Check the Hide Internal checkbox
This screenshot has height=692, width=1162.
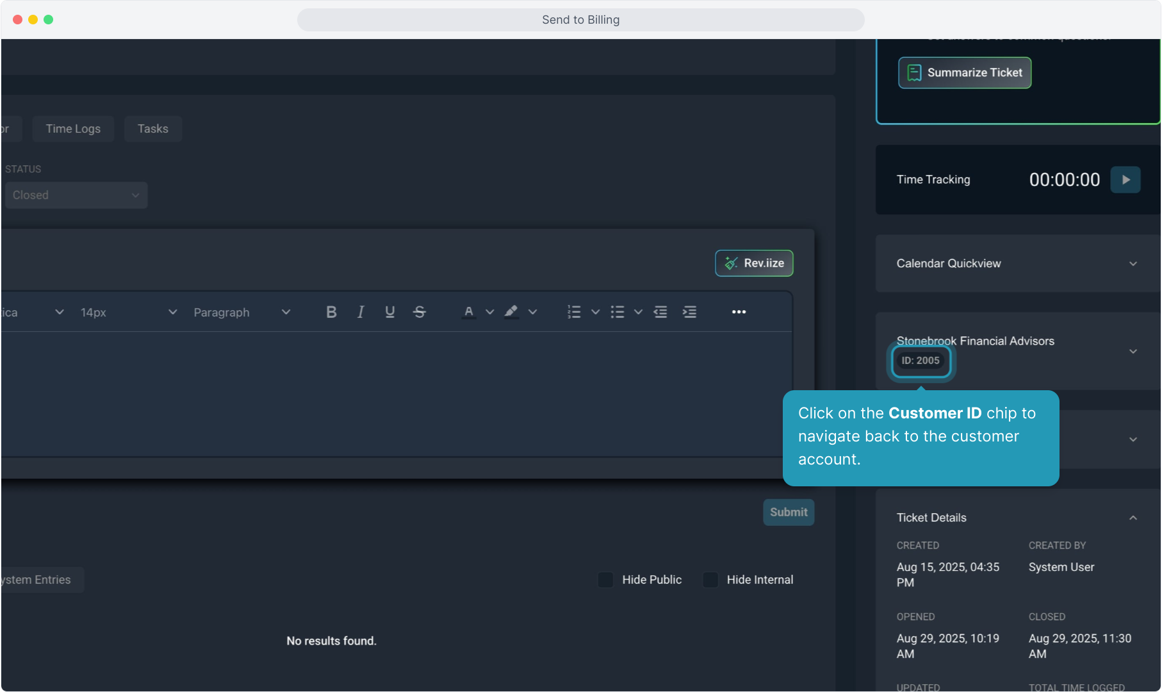tap(710, 580)
